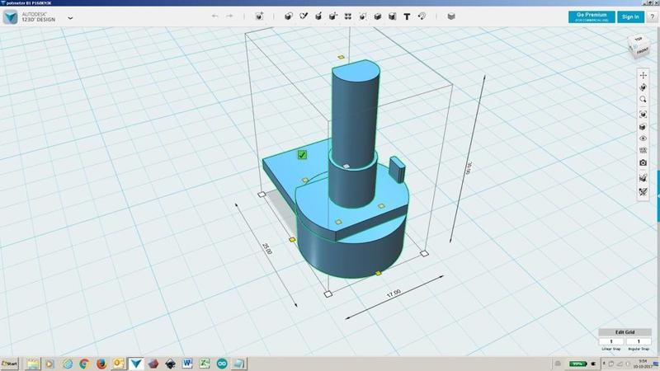The image size is (660, 371).
Task: Open the Primitives tool menu
Action: (x=288, y=16)
